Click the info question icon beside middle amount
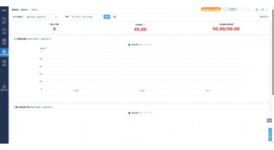The image size is (274, 150). 144,25
